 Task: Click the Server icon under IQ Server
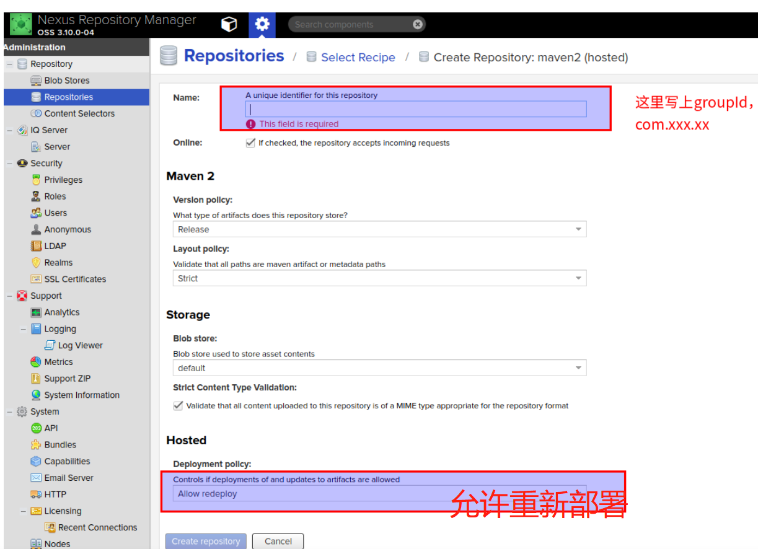pos(36,147)
